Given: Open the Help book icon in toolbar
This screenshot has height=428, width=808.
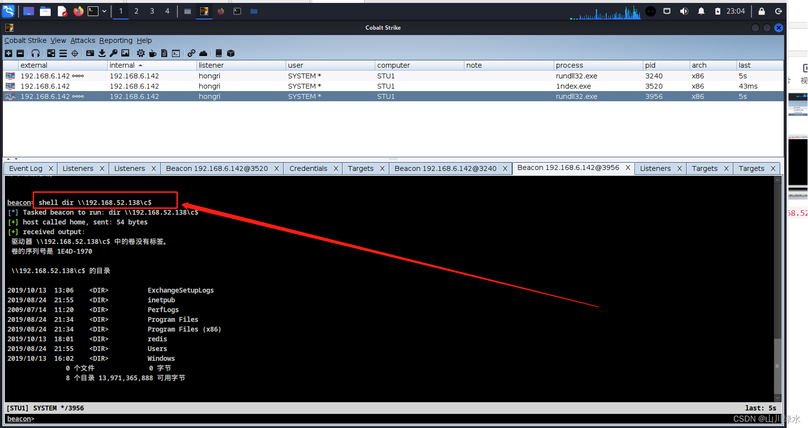Looking at the screenshot, I should [x=219, y=53].
